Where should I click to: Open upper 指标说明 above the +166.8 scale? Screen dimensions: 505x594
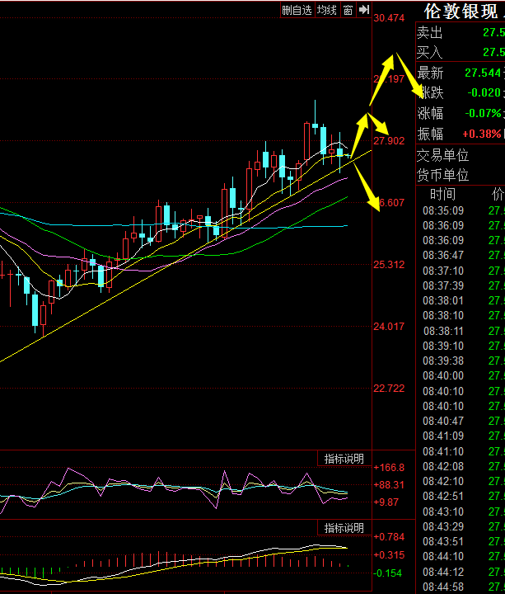pos(344,459)
